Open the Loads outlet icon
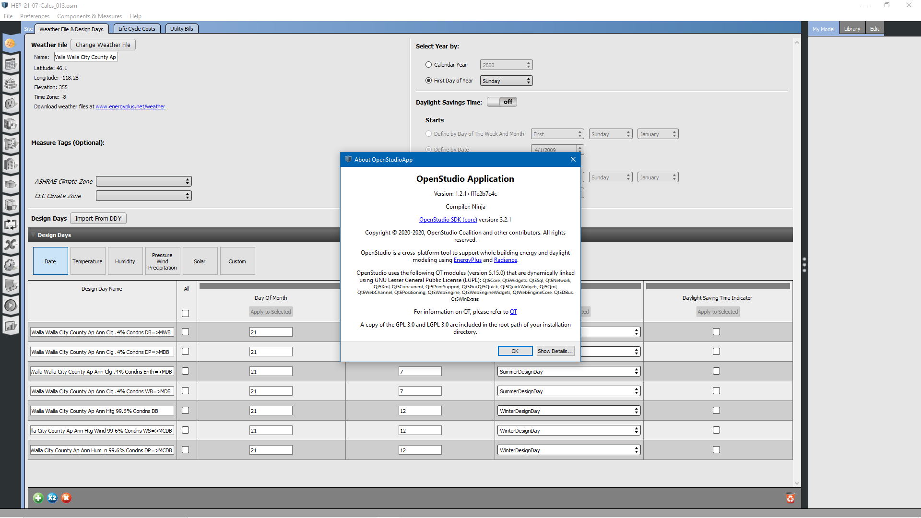 11,103
